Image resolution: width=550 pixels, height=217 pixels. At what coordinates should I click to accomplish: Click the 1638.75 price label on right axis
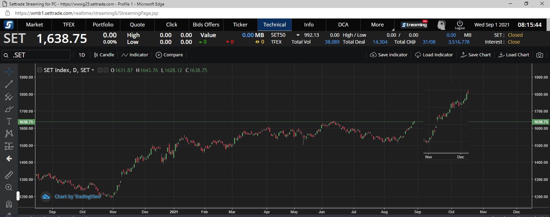click(x=541, y=122)
